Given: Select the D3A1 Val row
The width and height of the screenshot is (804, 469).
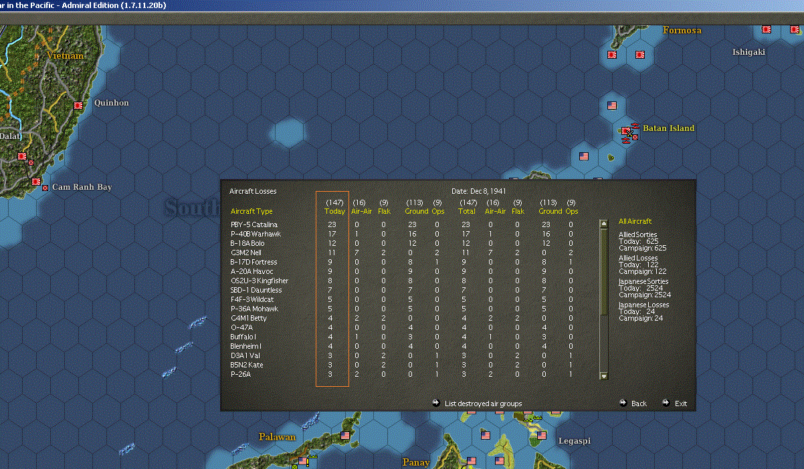Looking at the screenshot, I should click(401, 355).
